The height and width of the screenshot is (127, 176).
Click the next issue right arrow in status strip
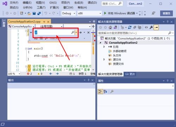[x=57, y=74]
